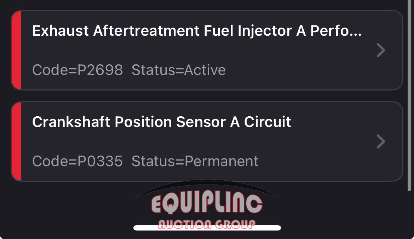Click the Status=Active label
Viewport: 414px width, 239px height.
[178, 70]
